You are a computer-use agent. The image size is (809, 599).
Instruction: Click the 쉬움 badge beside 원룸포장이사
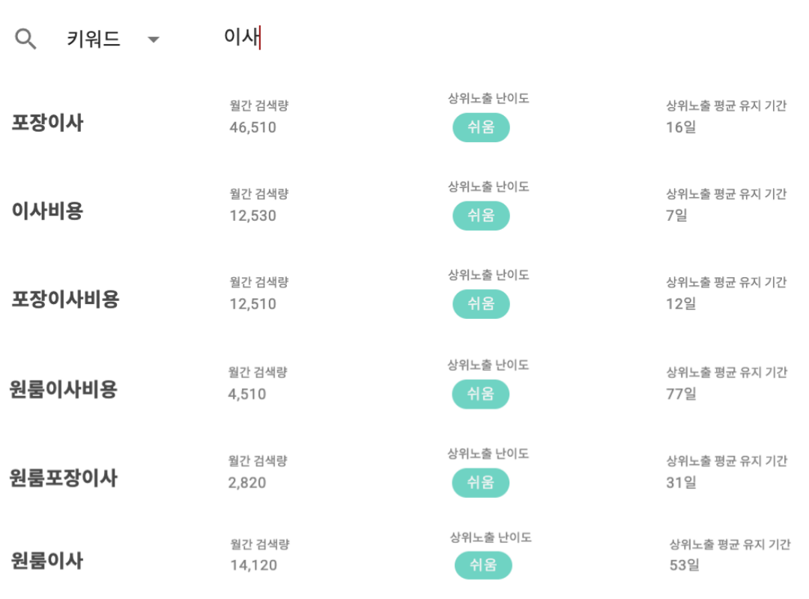click(x=481, y=483)
